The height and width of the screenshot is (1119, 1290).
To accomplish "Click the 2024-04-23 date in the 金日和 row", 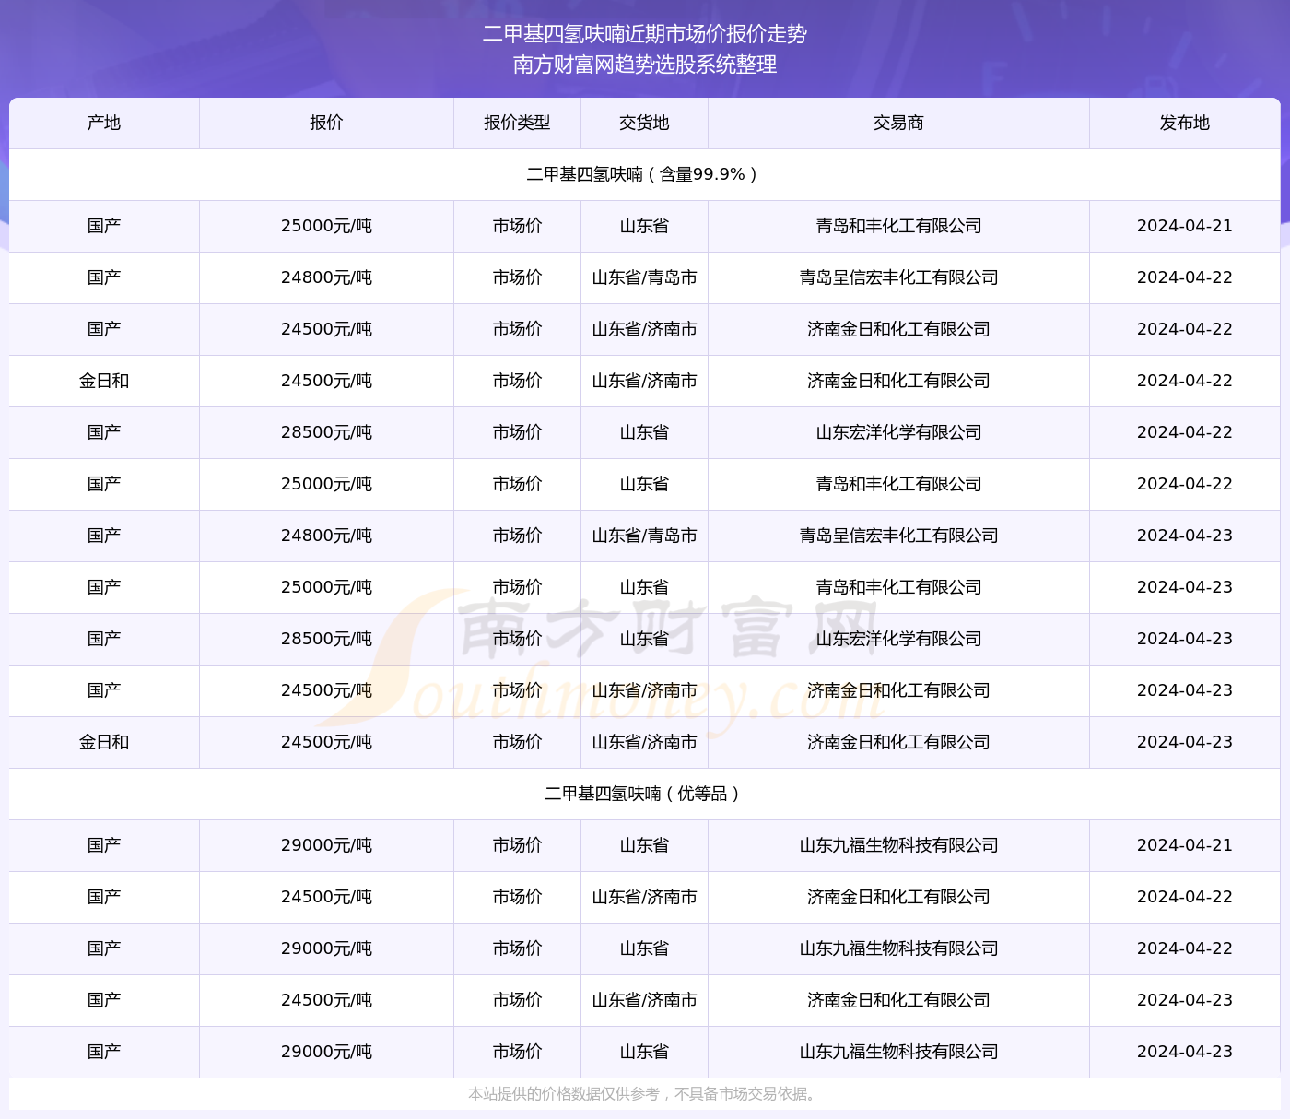I will tap(1184, 742).
